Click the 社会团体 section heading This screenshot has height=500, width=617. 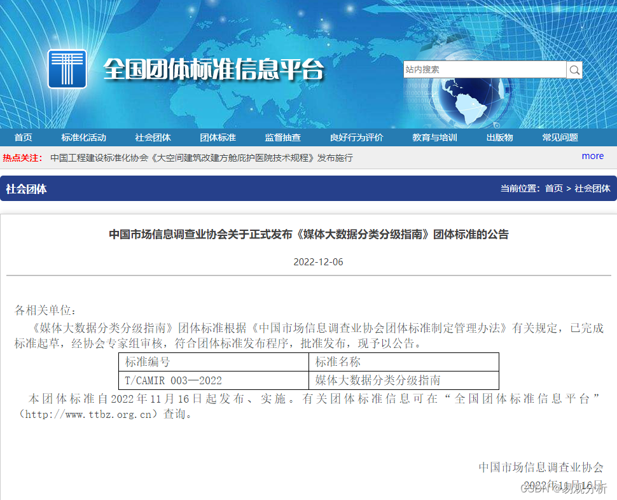click(26, 189)
